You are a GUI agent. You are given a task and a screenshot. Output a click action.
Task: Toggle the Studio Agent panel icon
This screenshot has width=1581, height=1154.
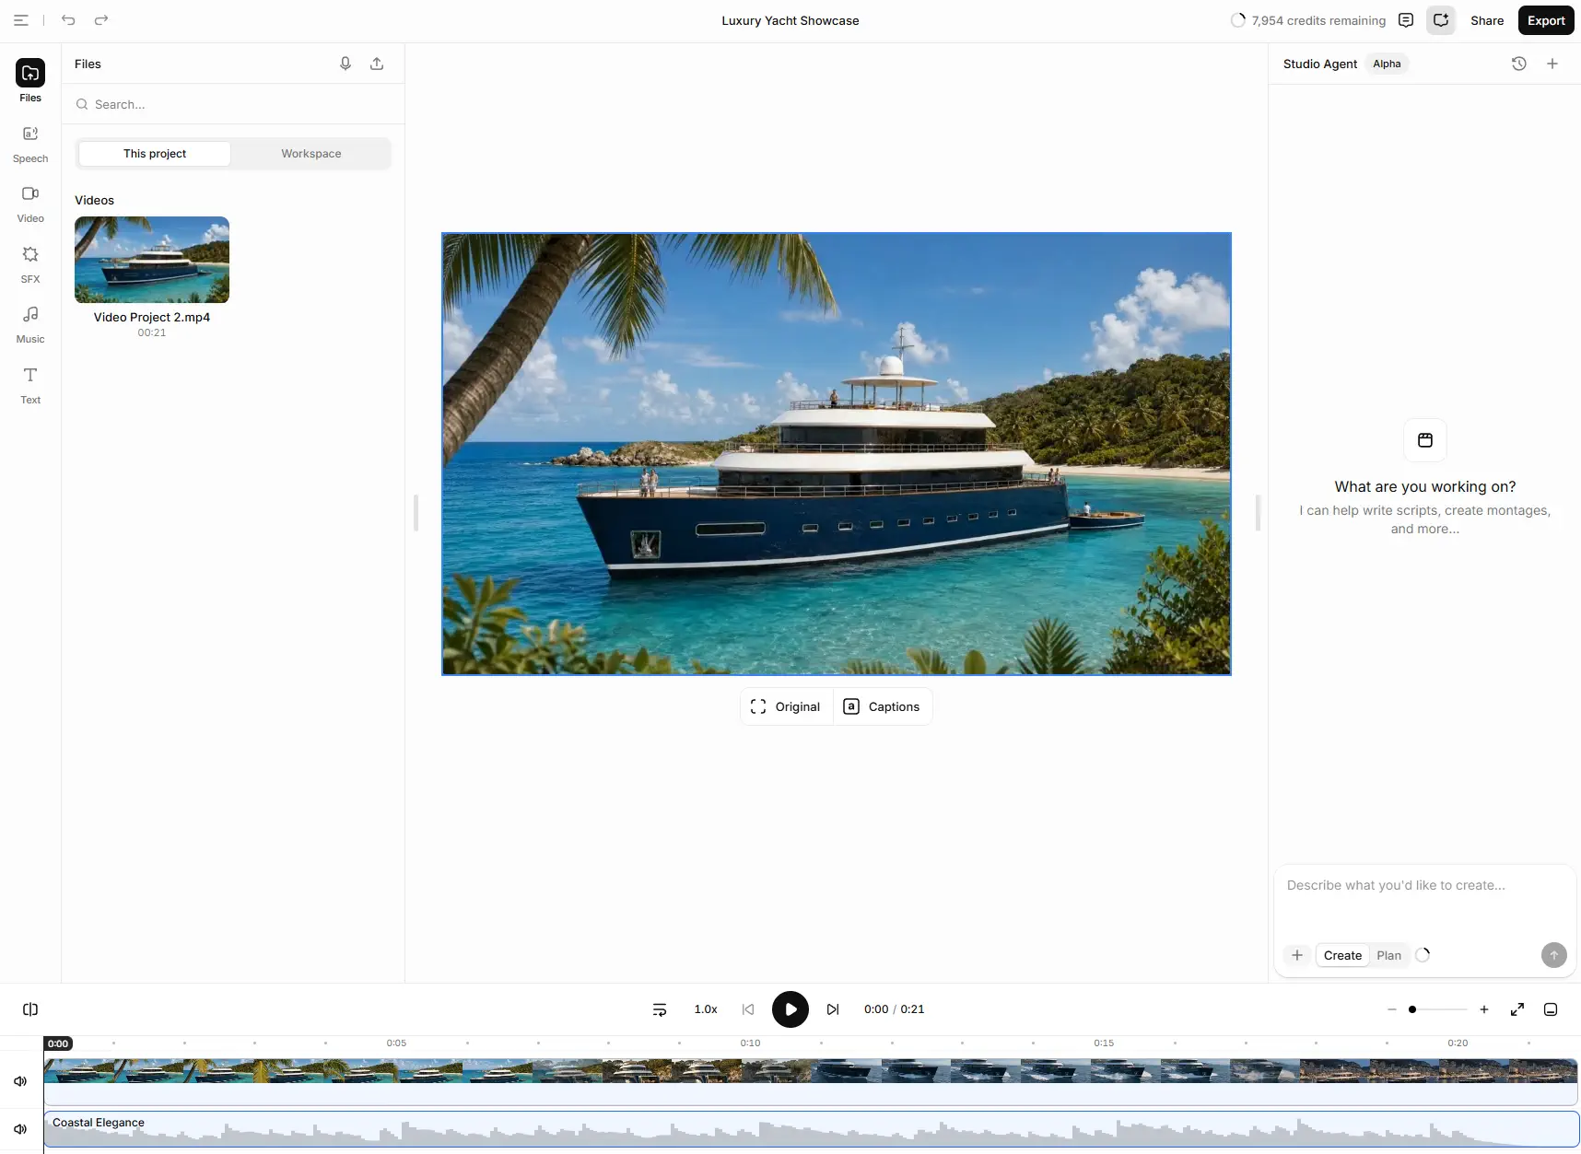pos(1441,20)
